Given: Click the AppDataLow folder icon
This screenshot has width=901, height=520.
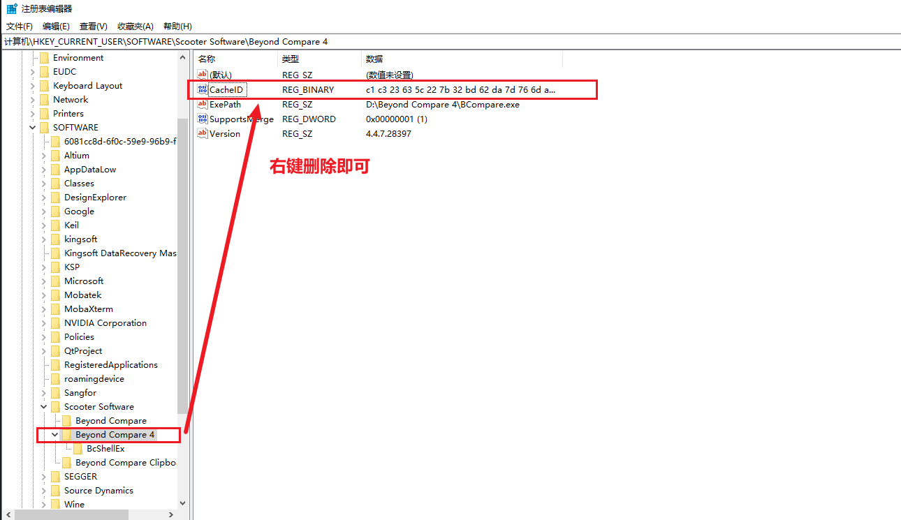Looking at the screenshot, I should pyautogui.click(x=56, y=170).
